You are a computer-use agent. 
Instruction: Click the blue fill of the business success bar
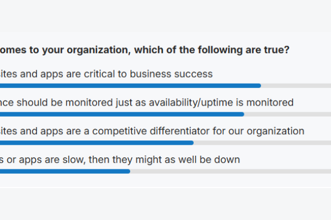pyautogui.click(x=130, y=86)
